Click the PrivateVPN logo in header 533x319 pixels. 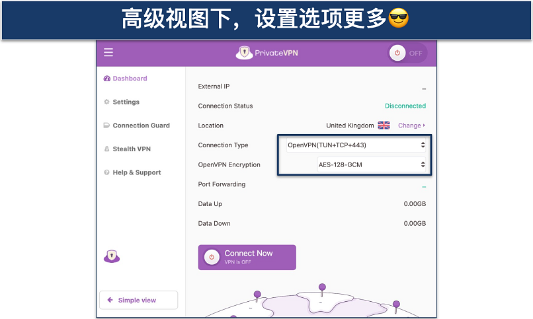266,53
